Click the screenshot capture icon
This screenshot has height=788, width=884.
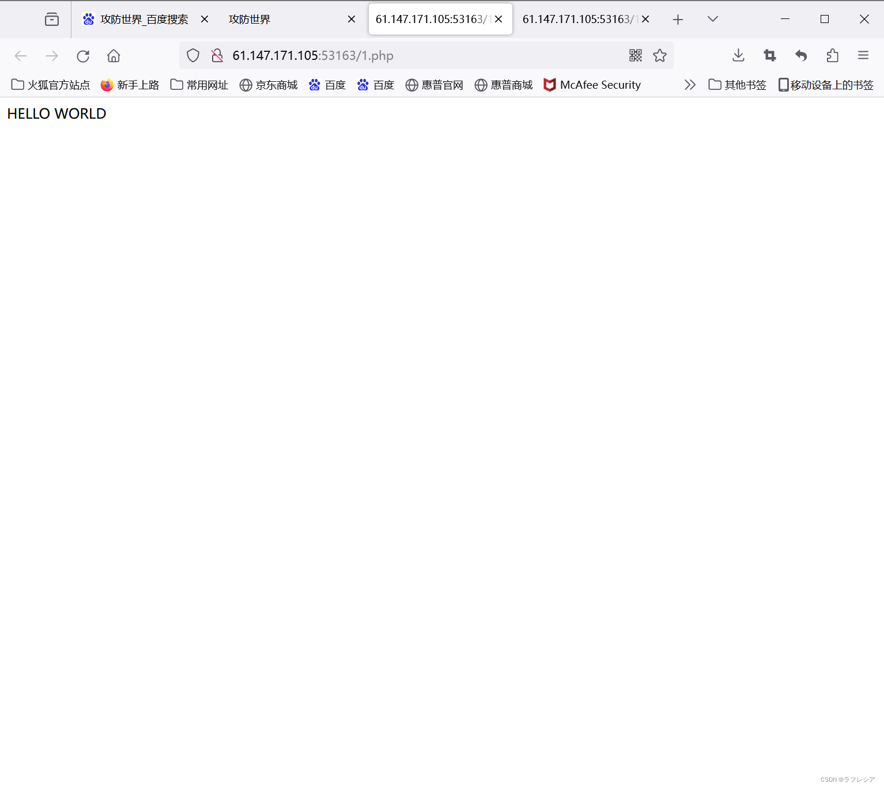tap(769, 55)
